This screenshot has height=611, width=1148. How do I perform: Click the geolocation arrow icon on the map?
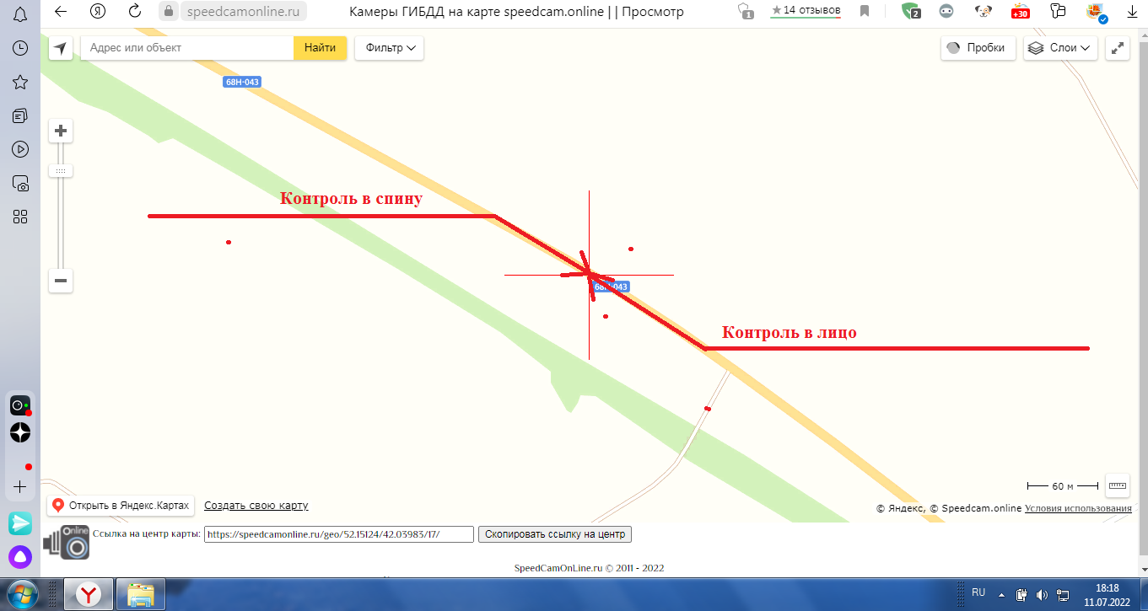[x=60, y=49]
